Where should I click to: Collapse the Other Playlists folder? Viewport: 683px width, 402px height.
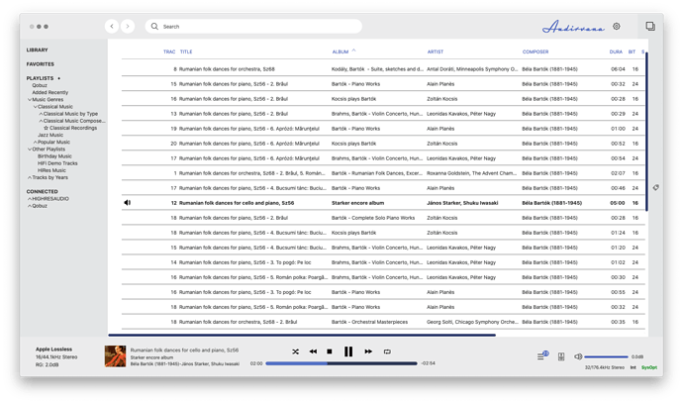(x=30, y=150)
